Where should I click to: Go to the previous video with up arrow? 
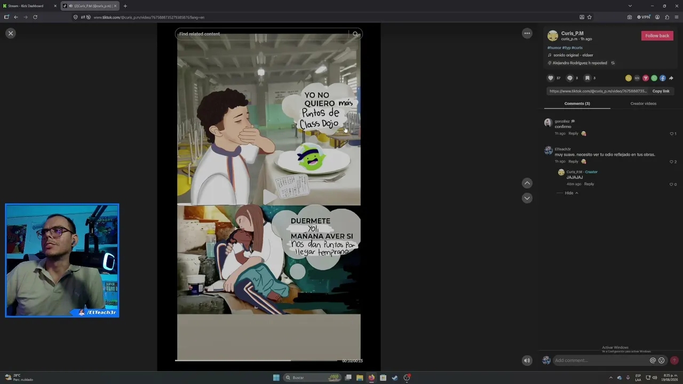(x=527, y=183)
